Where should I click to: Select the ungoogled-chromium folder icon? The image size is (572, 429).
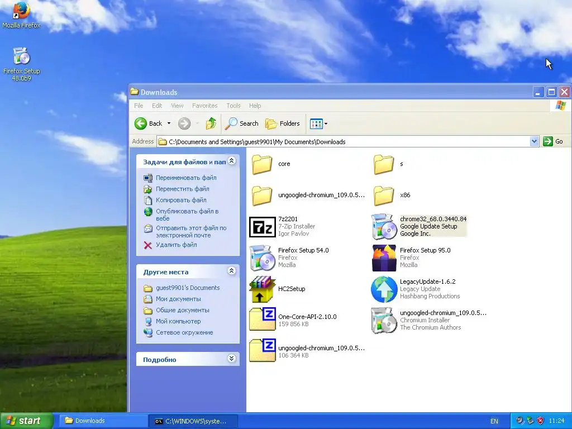pyautogui.click(x=262, y=195)
